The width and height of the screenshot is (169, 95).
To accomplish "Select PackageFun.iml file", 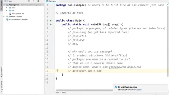I will coord(18,13).
